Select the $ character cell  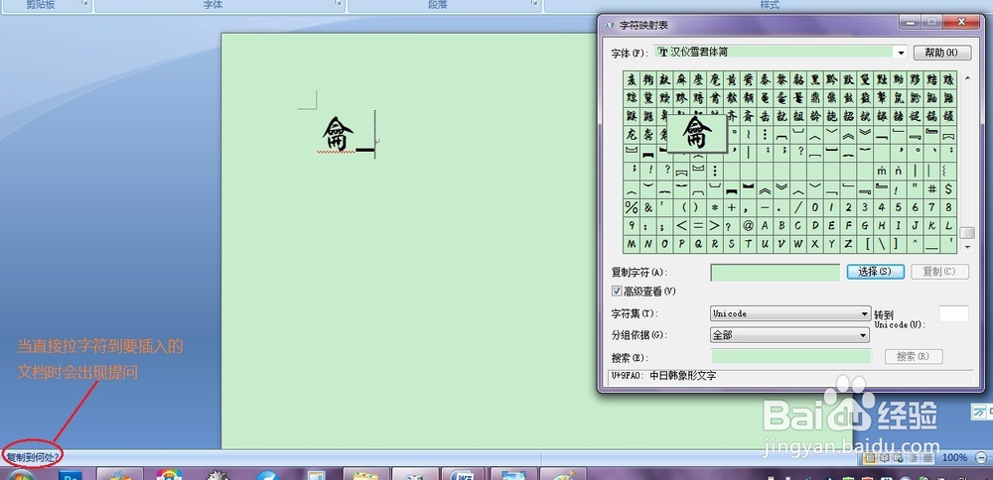pyautogui.click(x=949, y=188)
